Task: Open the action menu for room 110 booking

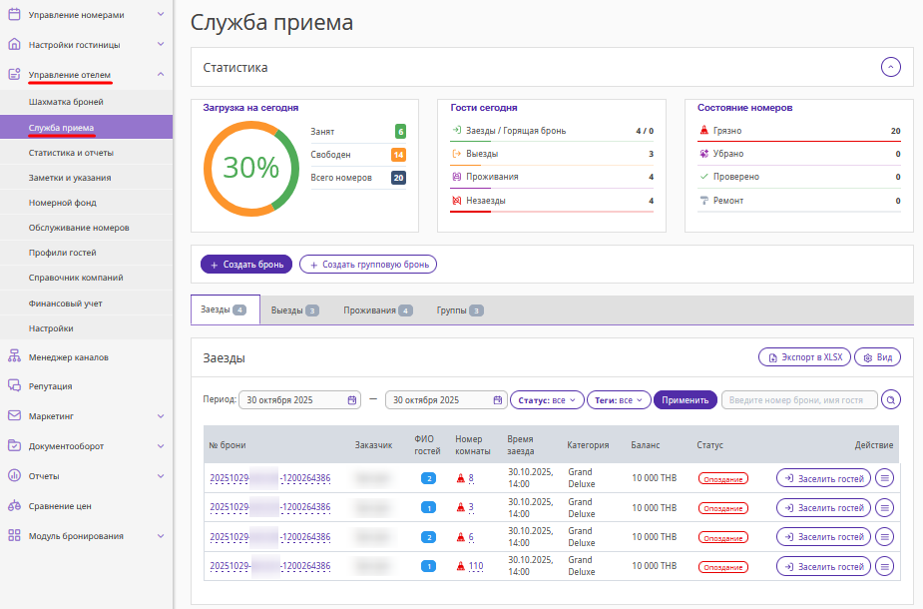Action: click(x=885, y=566)
